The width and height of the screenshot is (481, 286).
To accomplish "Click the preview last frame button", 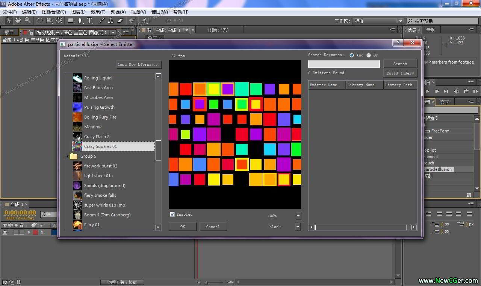I will (x=446, y=91).
